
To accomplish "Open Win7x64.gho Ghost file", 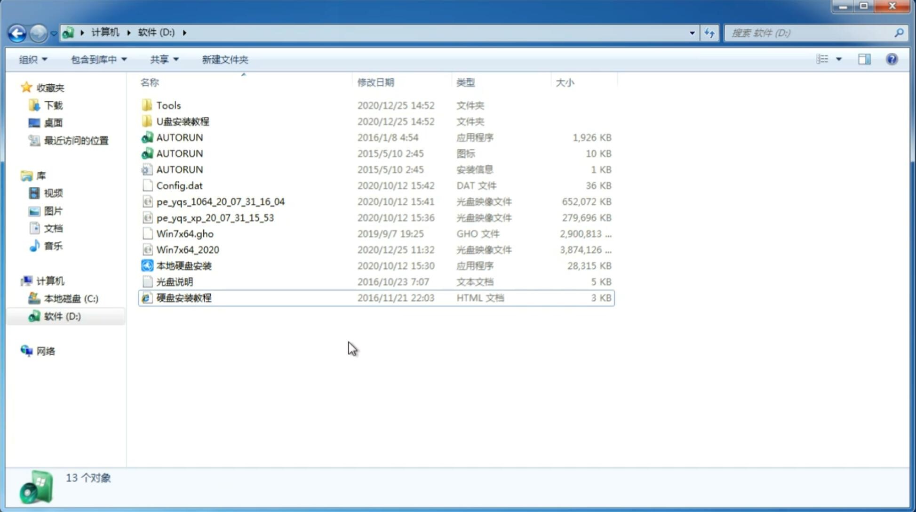I will tap(185, 233).
